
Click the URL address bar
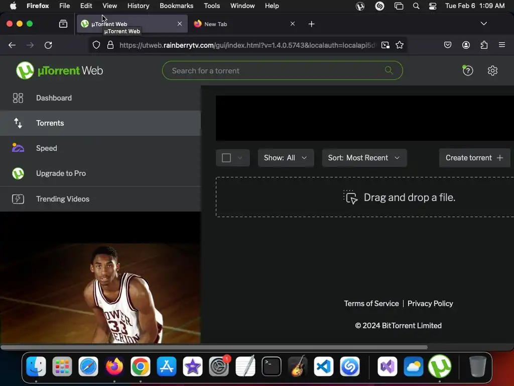[x=247, y=45]
